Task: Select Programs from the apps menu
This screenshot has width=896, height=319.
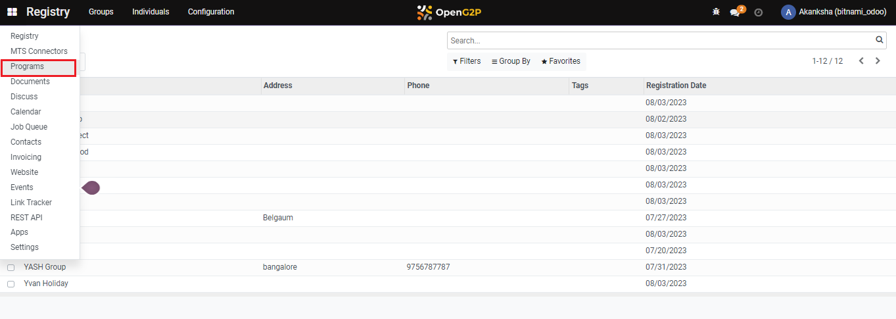Action: coord(28,66)
